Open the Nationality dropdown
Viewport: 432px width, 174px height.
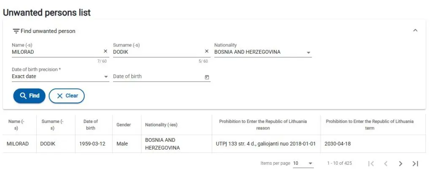point(263,52)
